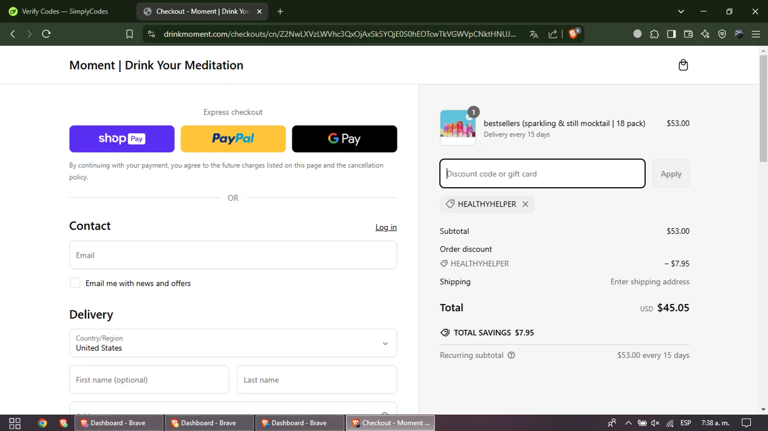
Task: Show hidden system tray icons
Action: (628, 423)
